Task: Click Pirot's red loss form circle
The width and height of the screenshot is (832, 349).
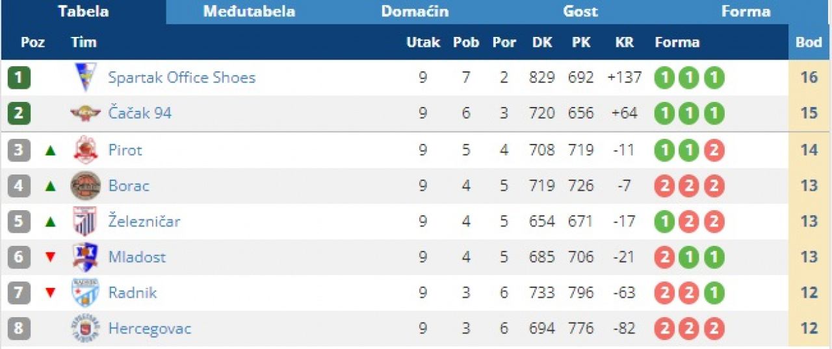Action: coord(714,150)
